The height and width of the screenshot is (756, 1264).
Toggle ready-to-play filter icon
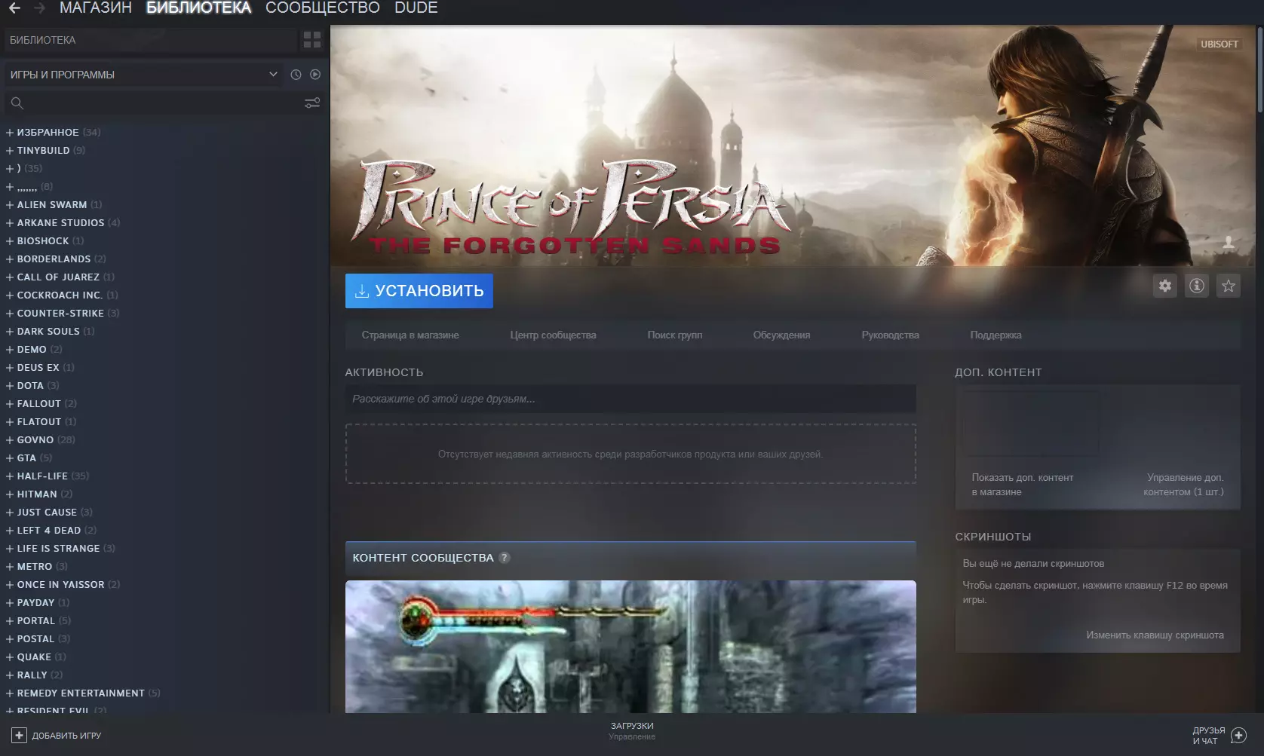click(315, 75)
